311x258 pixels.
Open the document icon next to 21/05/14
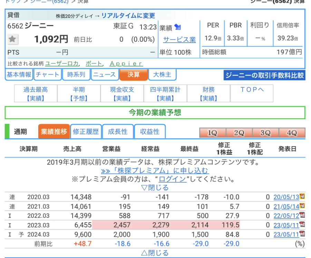coord(302,206)
